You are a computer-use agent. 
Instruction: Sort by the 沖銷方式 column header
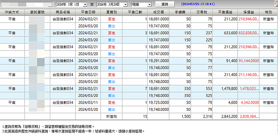[12, 12]
